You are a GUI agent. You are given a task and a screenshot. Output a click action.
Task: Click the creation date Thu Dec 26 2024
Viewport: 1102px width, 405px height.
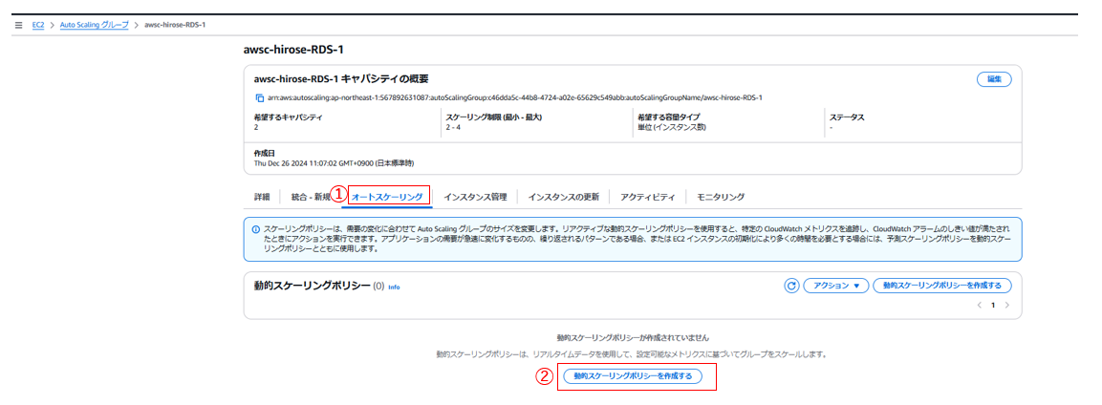point(334,162)
